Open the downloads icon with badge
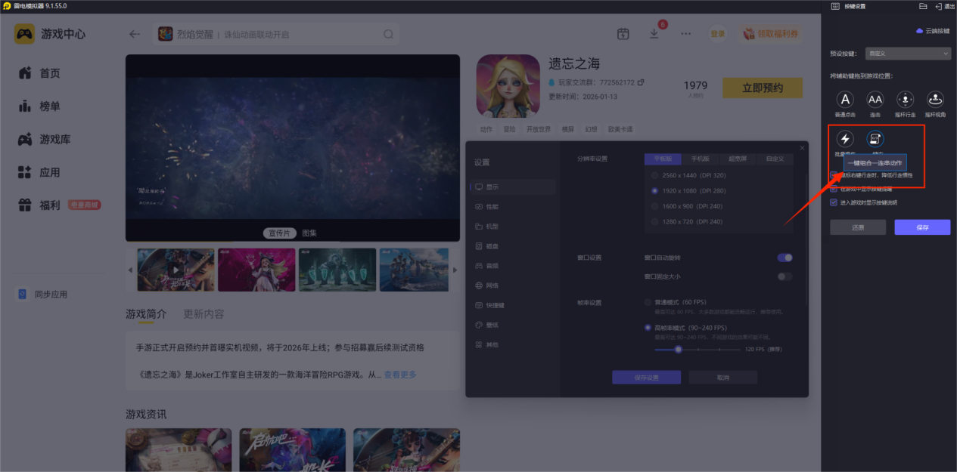The image size is (957, 472). pos(654,34)
